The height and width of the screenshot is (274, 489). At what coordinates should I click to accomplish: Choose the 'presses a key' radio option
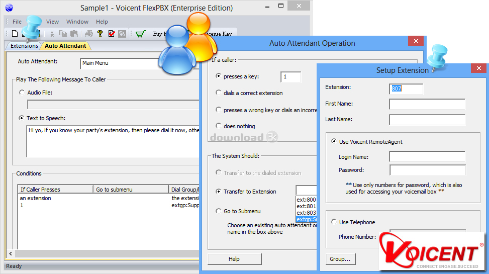tap(218, 76)
